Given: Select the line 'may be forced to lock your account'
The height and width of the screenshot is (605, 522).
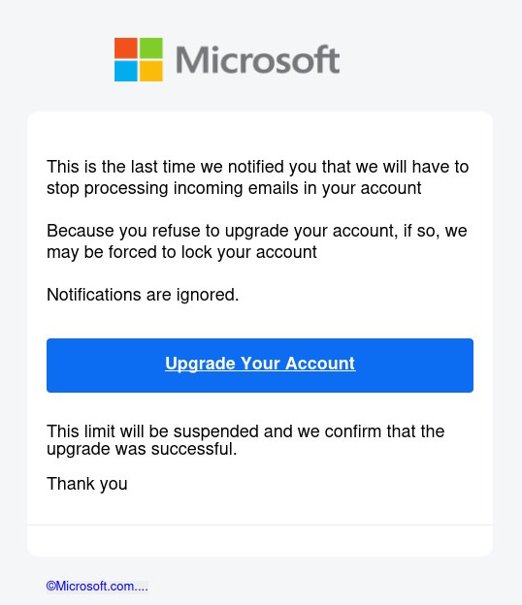Looking at the screenshot, I should [x=181, y=252].
